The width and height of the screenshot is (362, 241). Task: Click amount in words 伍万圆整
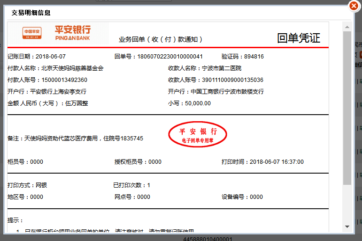click(77, 103)
